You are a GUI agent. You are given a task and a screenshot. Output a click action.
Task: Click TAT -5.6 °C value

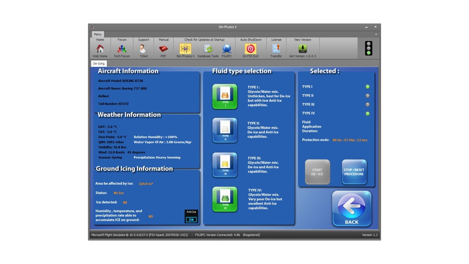point(107,132)
